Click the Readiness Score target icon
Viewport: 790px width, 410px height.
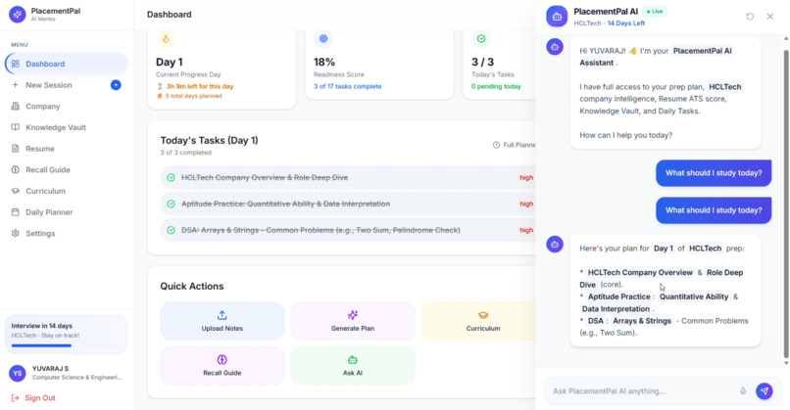coord(323,39)
